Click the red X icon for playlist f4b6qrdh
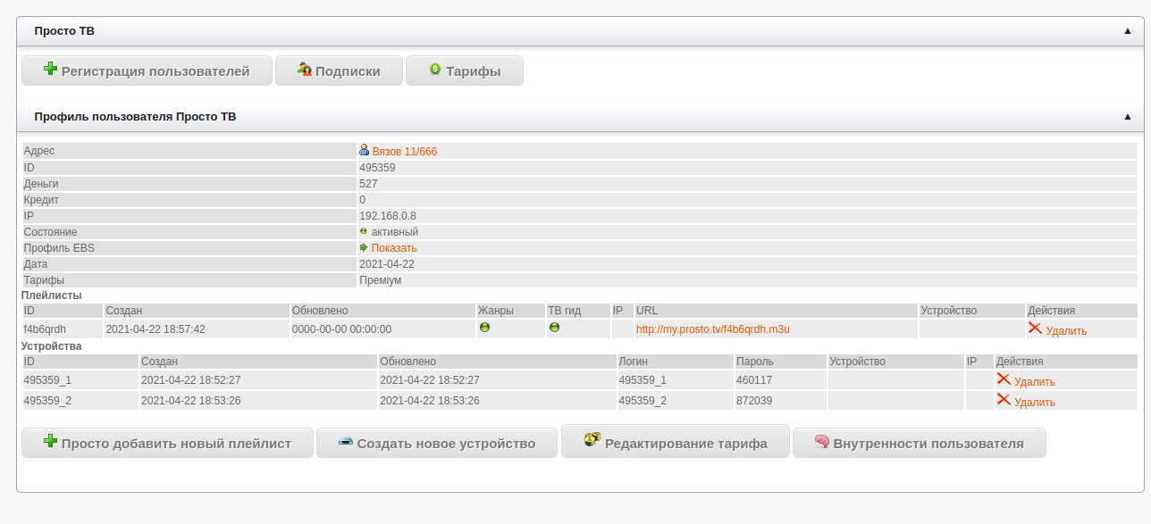Image resolution: width=1151 pixels, height=524 pixels. coord(1035,329)
